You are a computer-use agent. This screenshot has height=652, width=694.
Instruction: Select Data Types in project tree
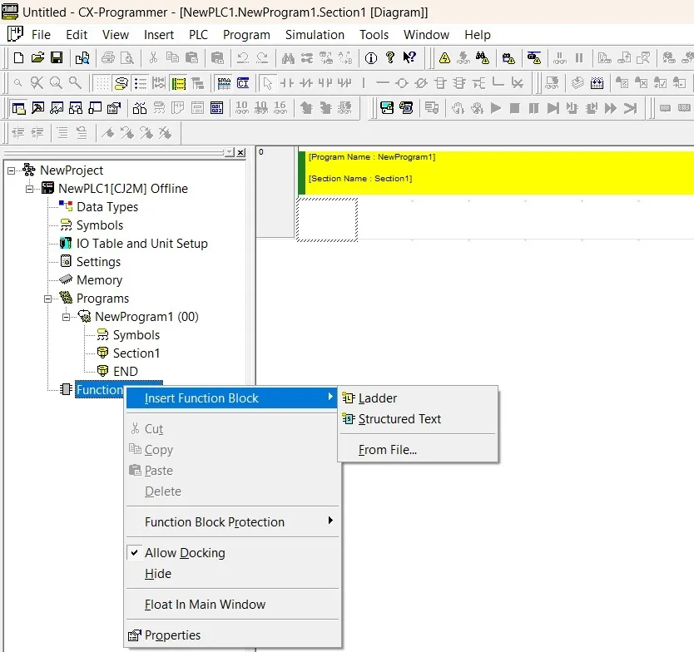[107, 207]
